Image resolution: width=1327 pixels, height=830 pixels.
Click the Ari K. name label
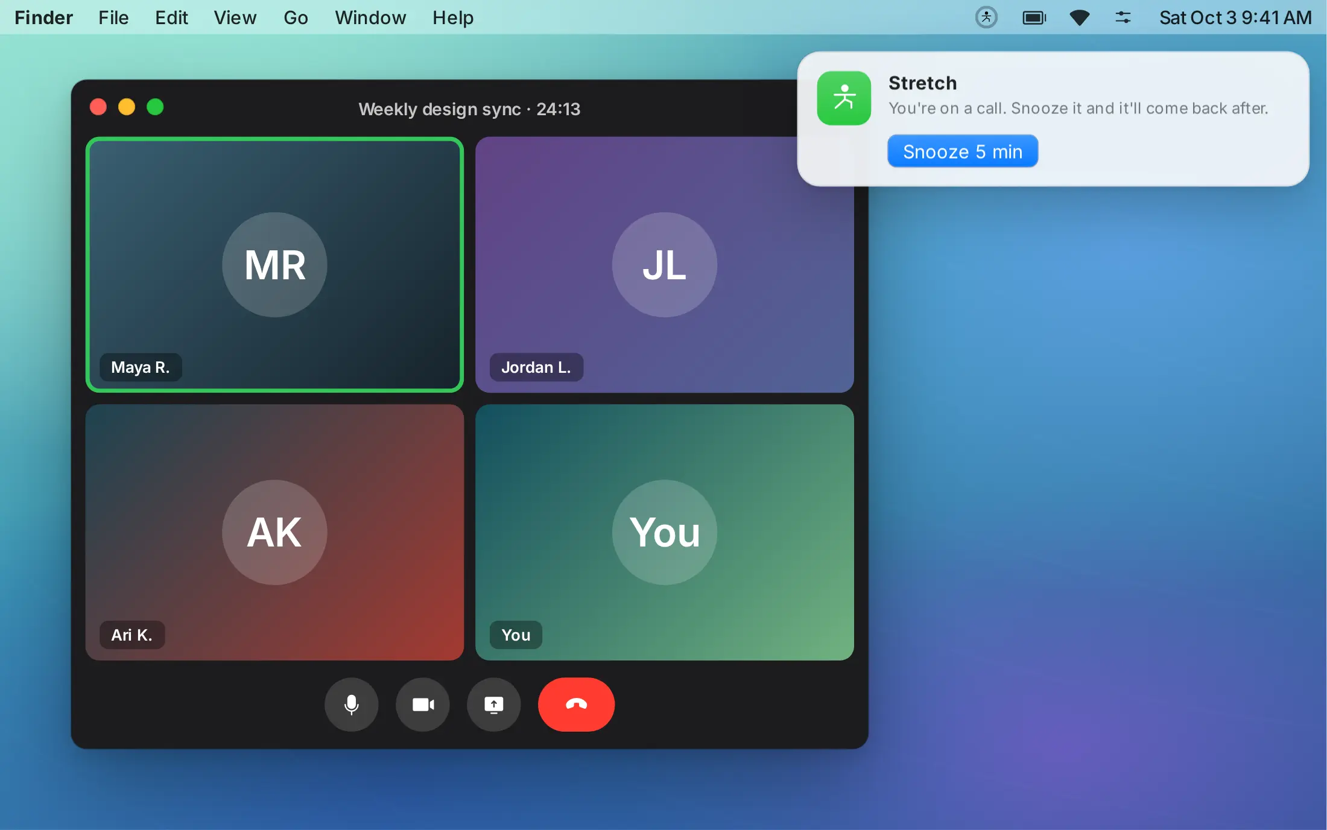point(132,635)
